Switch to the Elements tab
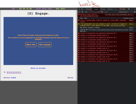136x104 pixels. pyautogui.click(x=88, y=9)
